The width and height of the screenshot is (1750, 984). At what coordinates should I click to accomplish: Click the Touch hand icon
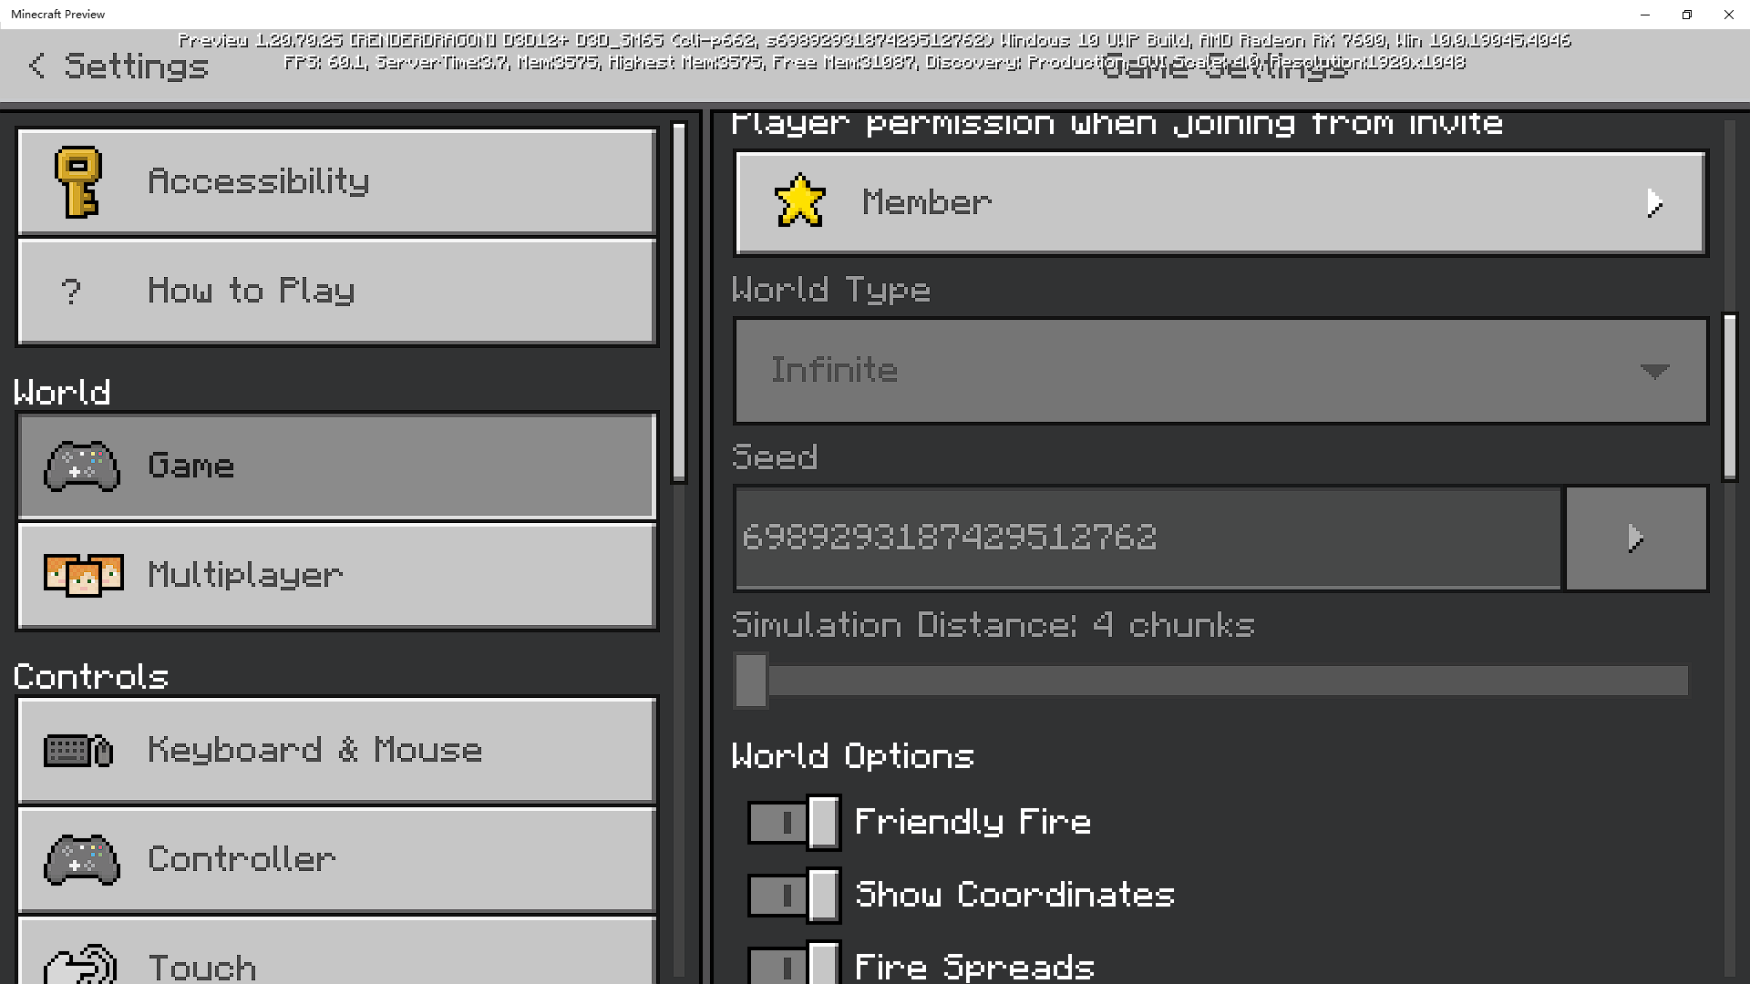[82, 964]
